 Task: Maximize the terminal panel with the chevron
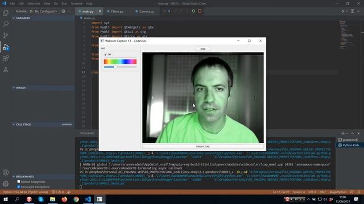pos(353,133)
